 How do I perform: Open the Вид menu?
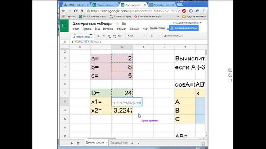tap(97, 29)
